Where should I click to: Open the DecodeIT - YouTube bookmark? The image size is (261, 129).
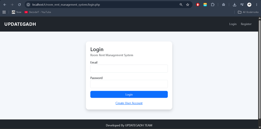pyautogui.click(x=38, y=12)
